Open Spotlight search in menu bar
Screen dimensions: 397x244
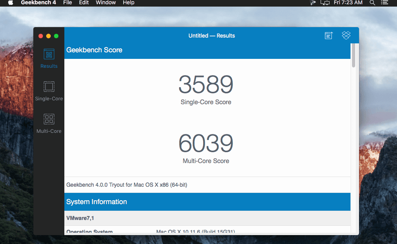point(372,3)
